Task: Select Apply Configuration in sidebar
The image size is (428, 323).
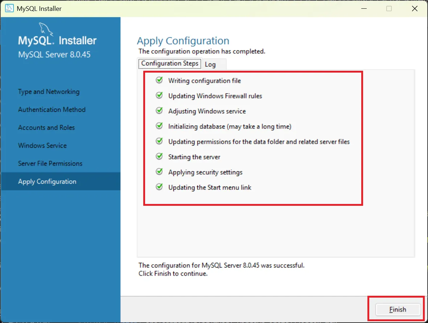Action: coord(61,181)
